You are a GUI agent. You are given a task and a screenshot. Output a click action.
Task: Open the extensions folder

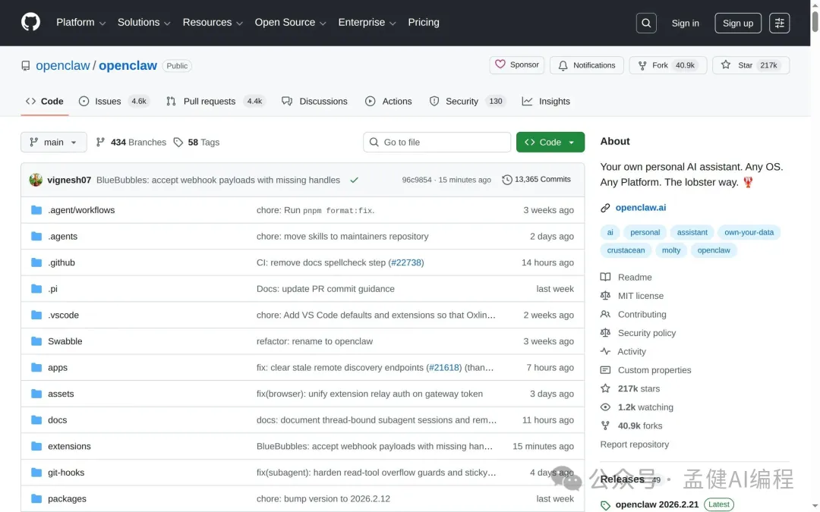(x=69, y=446)
